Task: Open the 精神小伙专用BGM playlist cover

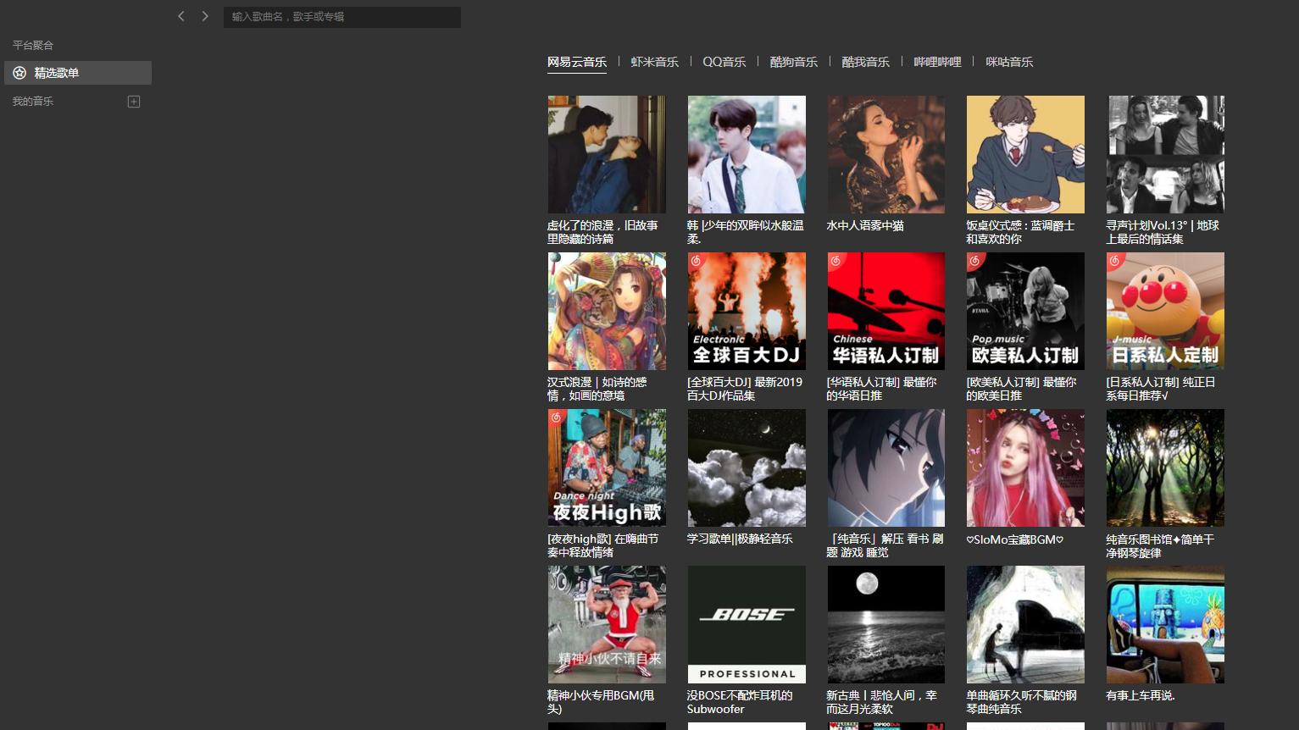Action: pos(607,624)
